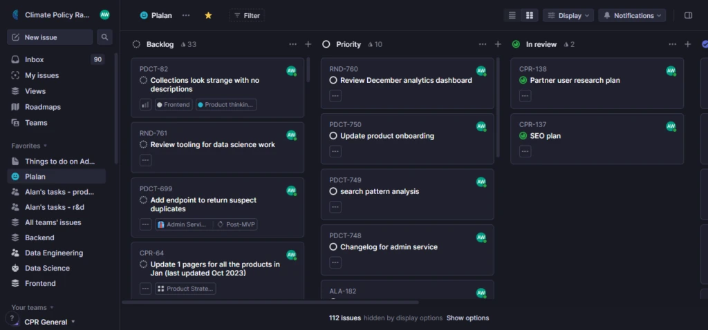Click priority bars icon on PDCT-82
Screen dimensions: 708x330
click(x=145, y=105)
